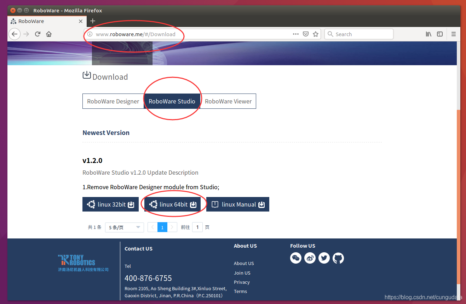Click the 共 1 条 total count text
The width and height of the screenshot is (466, 304).
(94, 227)
